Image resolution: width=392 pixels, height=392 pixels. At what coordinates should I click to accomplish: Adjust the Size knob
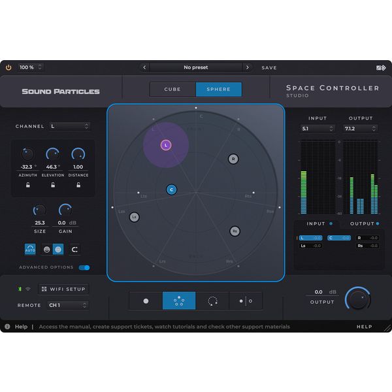40,210
